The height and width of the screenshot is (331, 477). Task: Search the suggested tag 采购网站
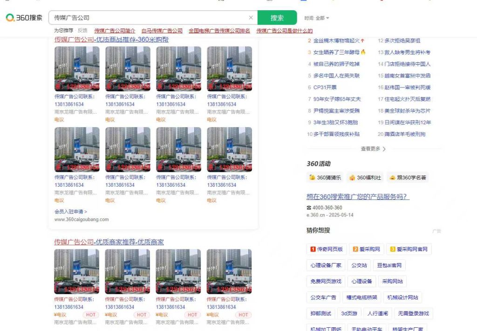pyautogui.click(x=392, y=282)
